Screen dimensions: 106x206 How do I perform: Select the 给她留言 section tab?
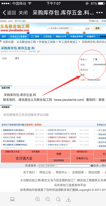pyautogui.click(x=6, y=107)
